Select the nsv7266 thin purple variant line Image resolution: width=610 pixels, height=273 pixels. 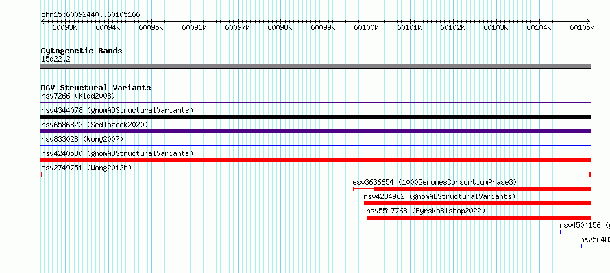pos(316,103)
